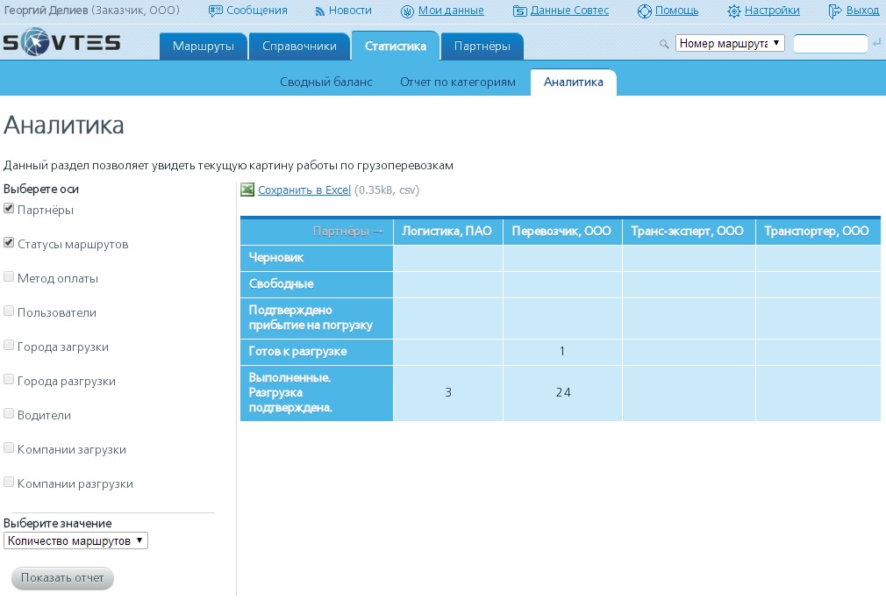The height and width of the screenshot is (601, 886).
Task: Click the value 1 in Готов к разгрузке
Action: 562,352
